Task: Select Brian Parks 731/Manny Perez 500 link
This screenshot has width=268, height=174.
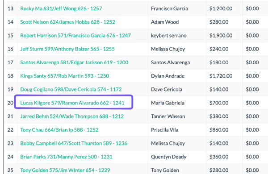Action: pos(66,157)
